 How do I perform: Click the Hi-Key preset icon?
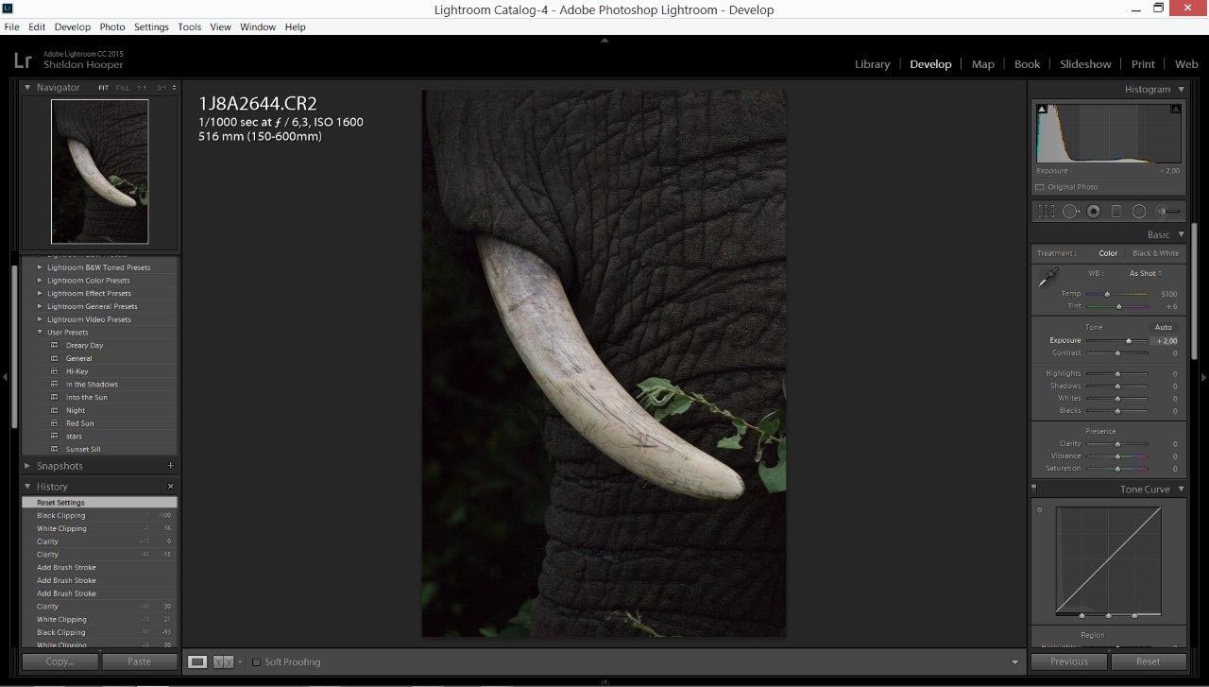[x=54, y=371]
